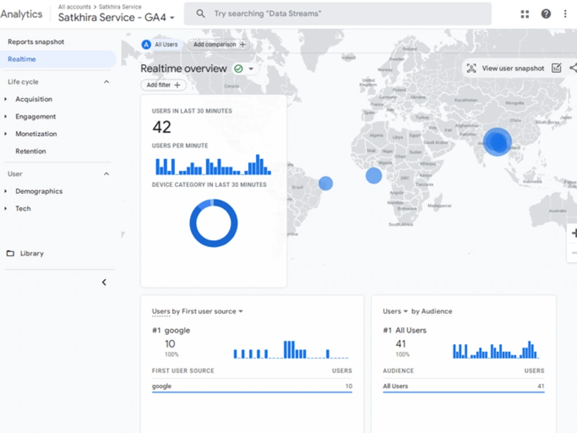Click the google source sparkline chart
This screenshot has height=433, width=577.
click(x=291, y=349)
